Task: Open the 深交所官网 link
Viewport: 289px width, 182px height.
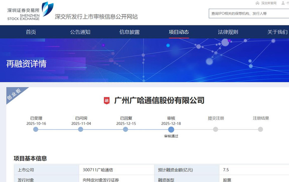Action: click(271, 3)
